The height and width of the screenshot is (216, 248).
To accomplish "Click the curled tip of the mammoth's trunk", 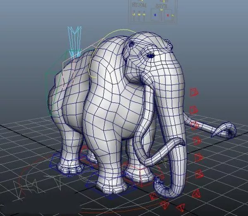I will tap(159, 181).
